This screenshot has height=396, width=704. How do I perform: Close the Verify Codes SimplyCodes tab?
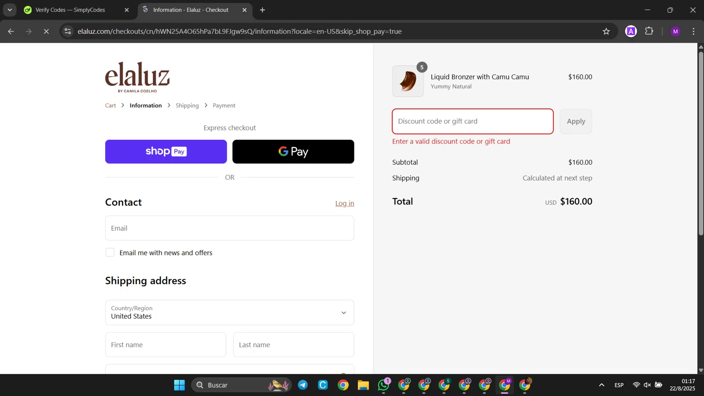coord(126,10)
